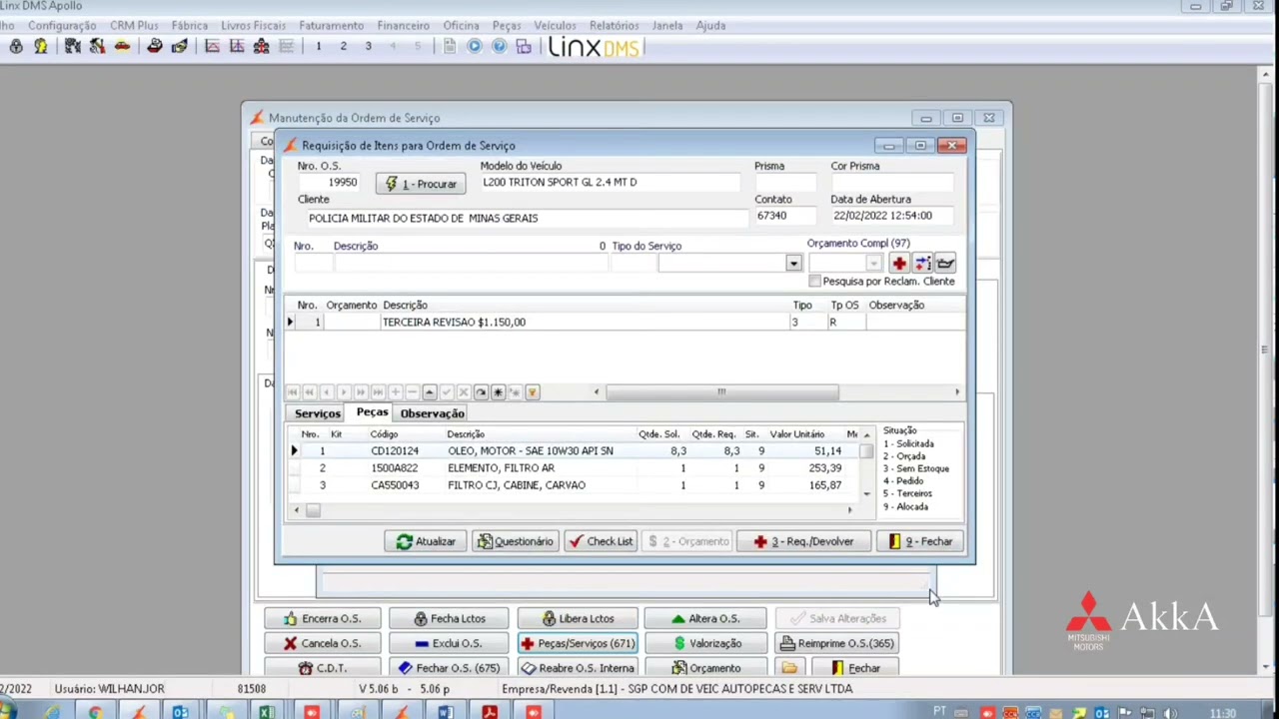
Task: Click toolbar number 2 shortcut
Action: pos(343,46)
